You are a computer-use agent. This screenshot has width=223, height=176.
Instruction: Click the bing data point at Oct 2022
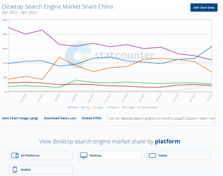pyautogui.click(x=111, y=57)
